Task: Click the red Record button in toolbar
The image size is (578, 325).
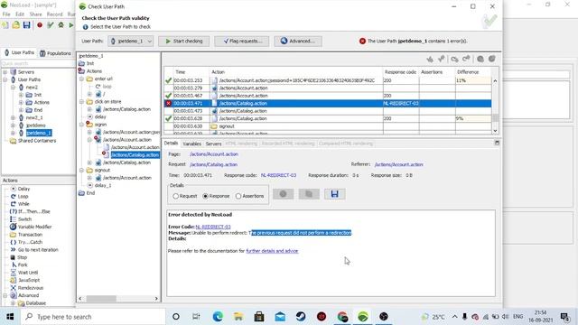Action: pyautogui.click(x=40, y=25)
